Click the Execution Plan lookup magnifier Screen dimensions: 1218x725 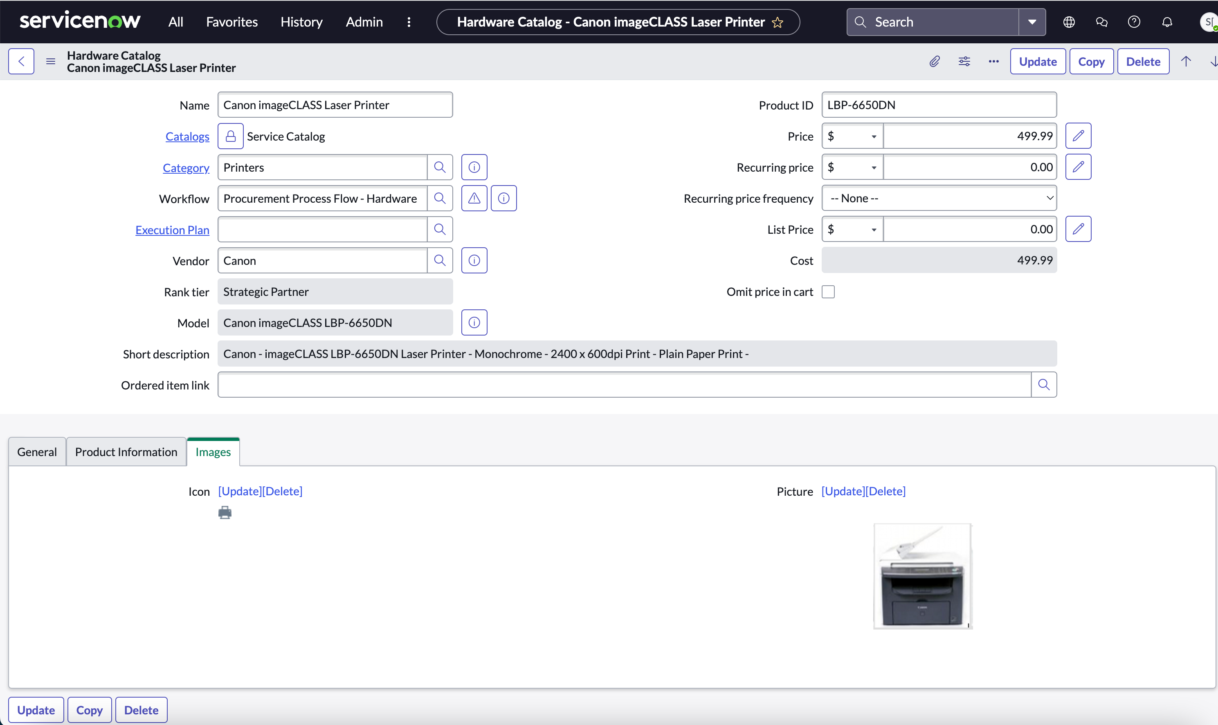(x=440, y=230)
